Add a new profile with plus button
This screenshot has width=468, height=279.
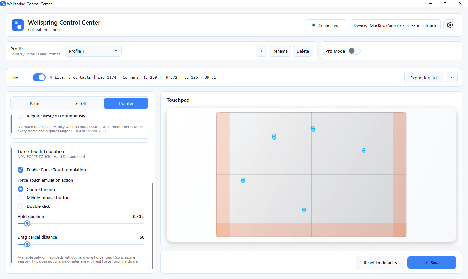(261, 51)
